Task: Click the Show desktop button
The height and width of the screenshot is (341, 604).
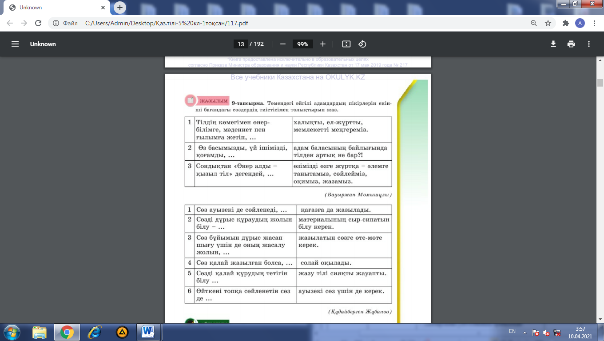Action: [601, 332]
